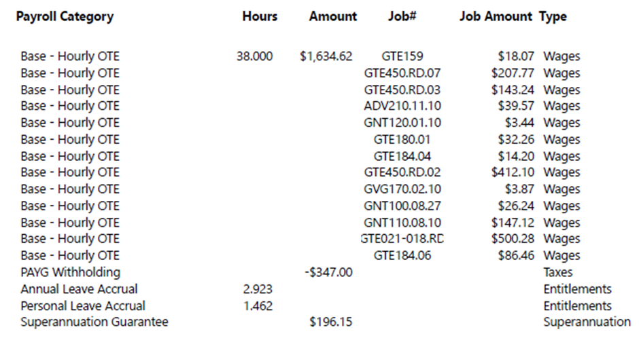Select the Personal Leave Accrual hours 1.462
This screenshot has width=639, height=338.
pos(258,305)
